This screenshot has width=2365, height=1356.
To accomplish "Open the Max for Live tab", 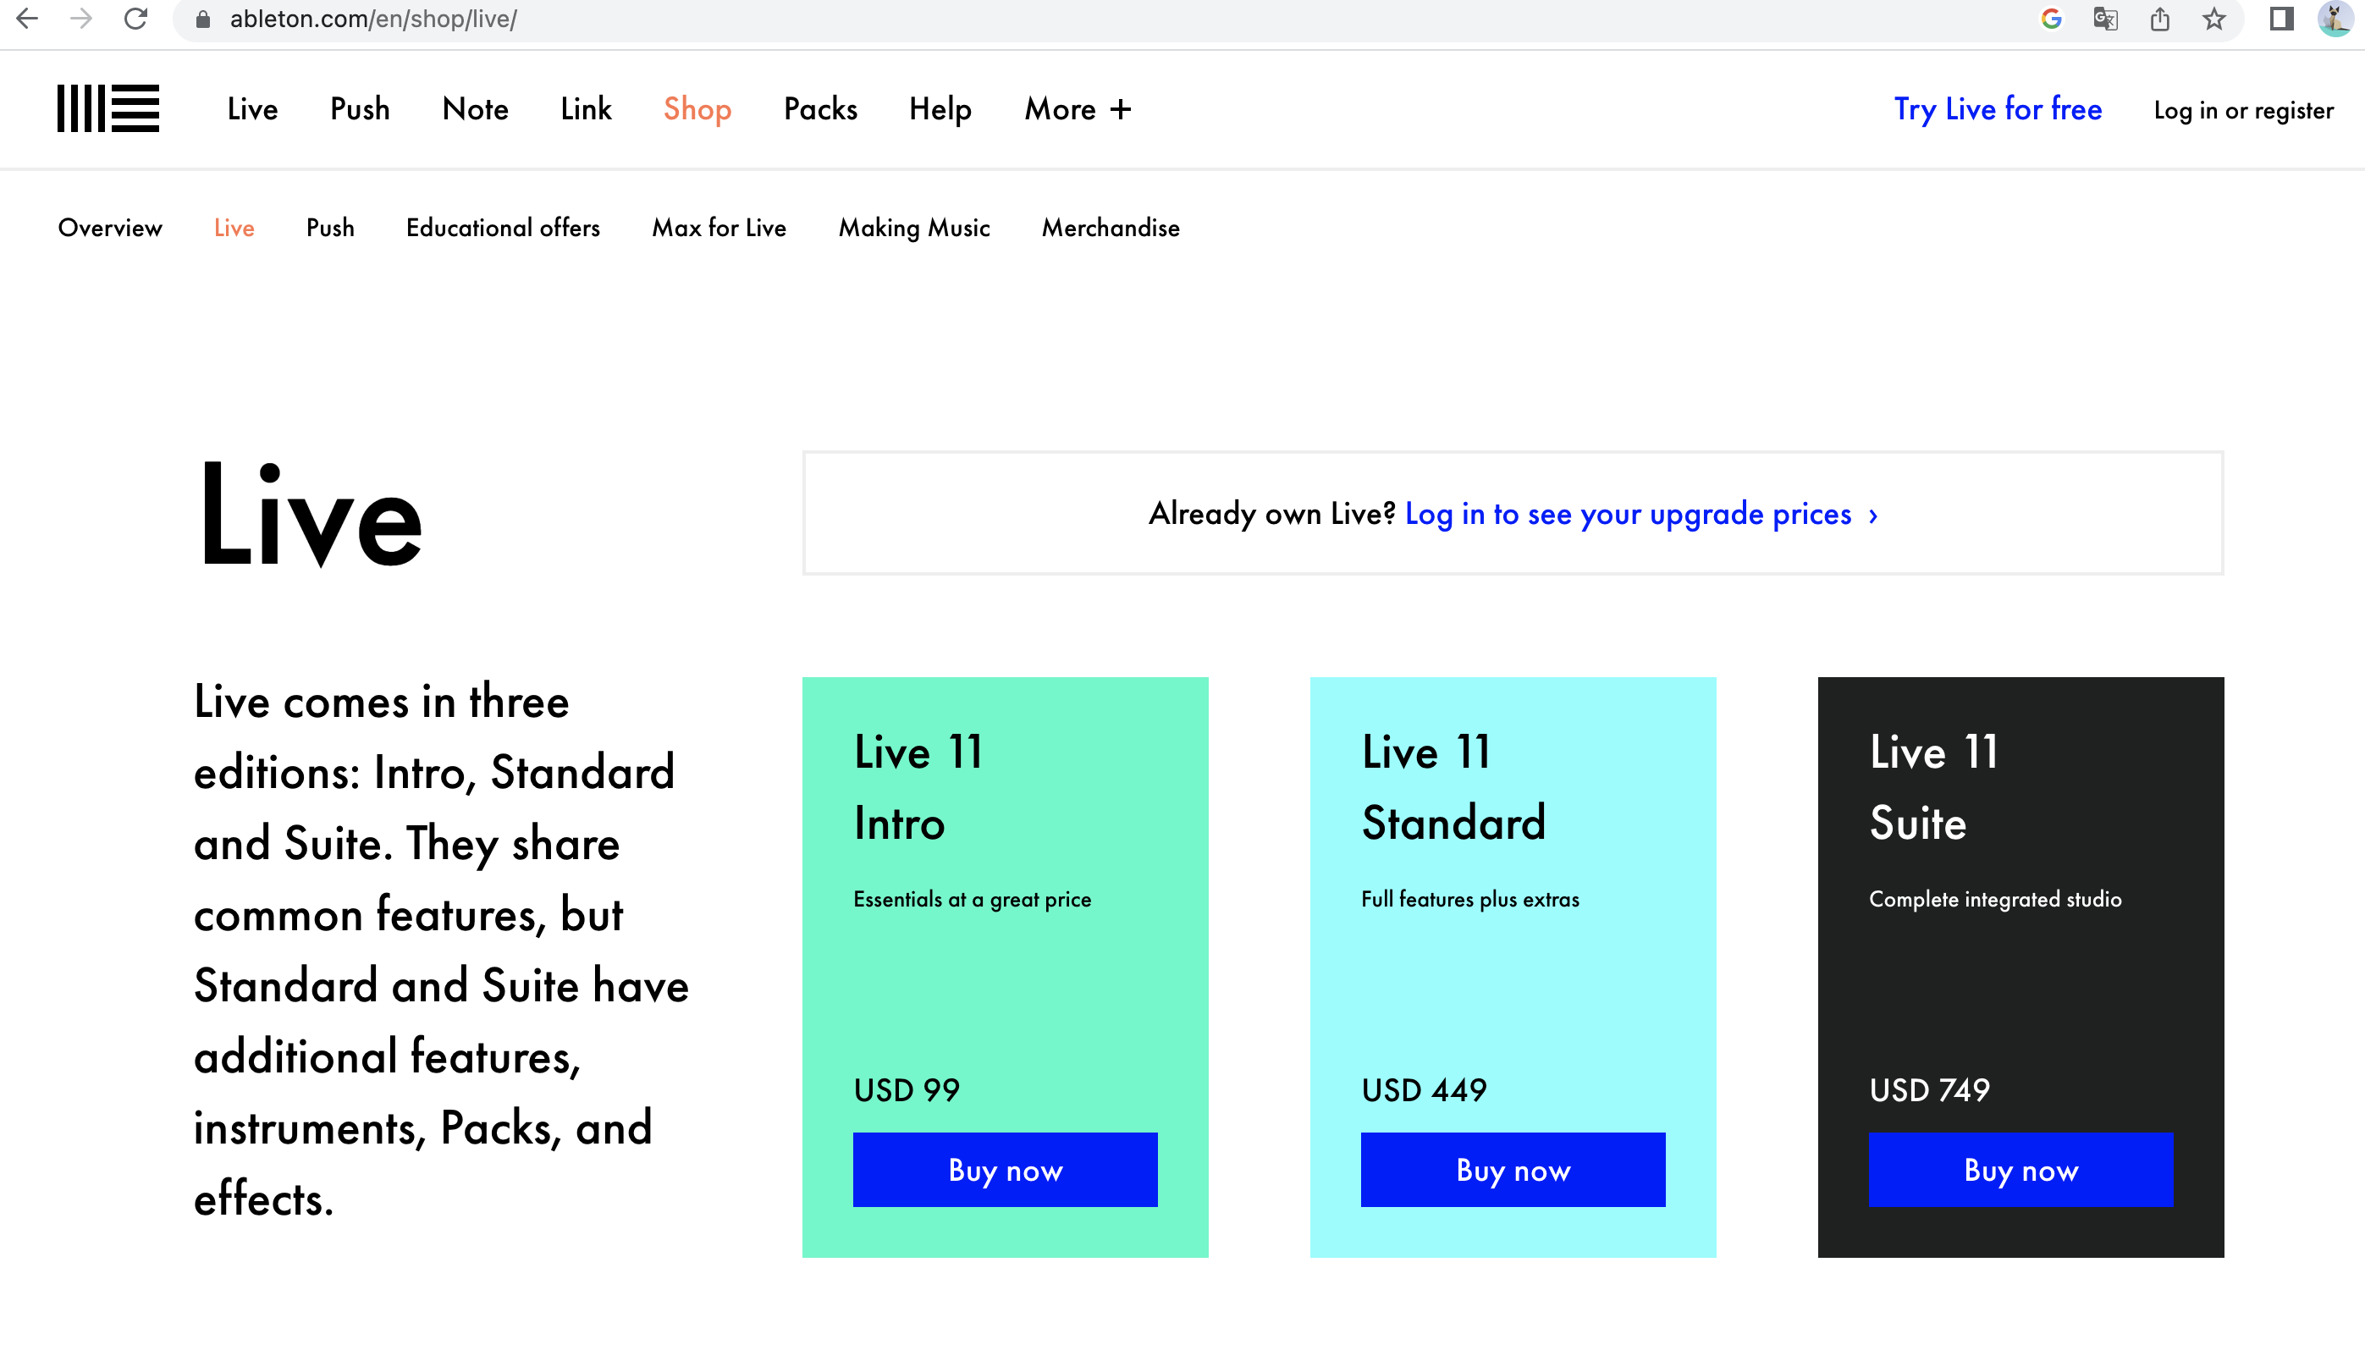I will tap(718, 229).
